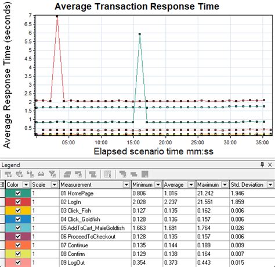The height and width of the screenshot is (267, 275).
Task: Select the 08 Confirm measurement name
Action: click(x=73, y=254)
